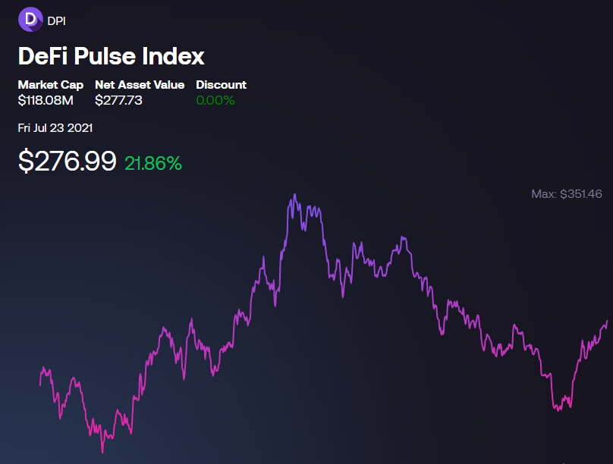Click the sharp dip just before the peak
Viewport: 613px width, 464px height.
275,306
